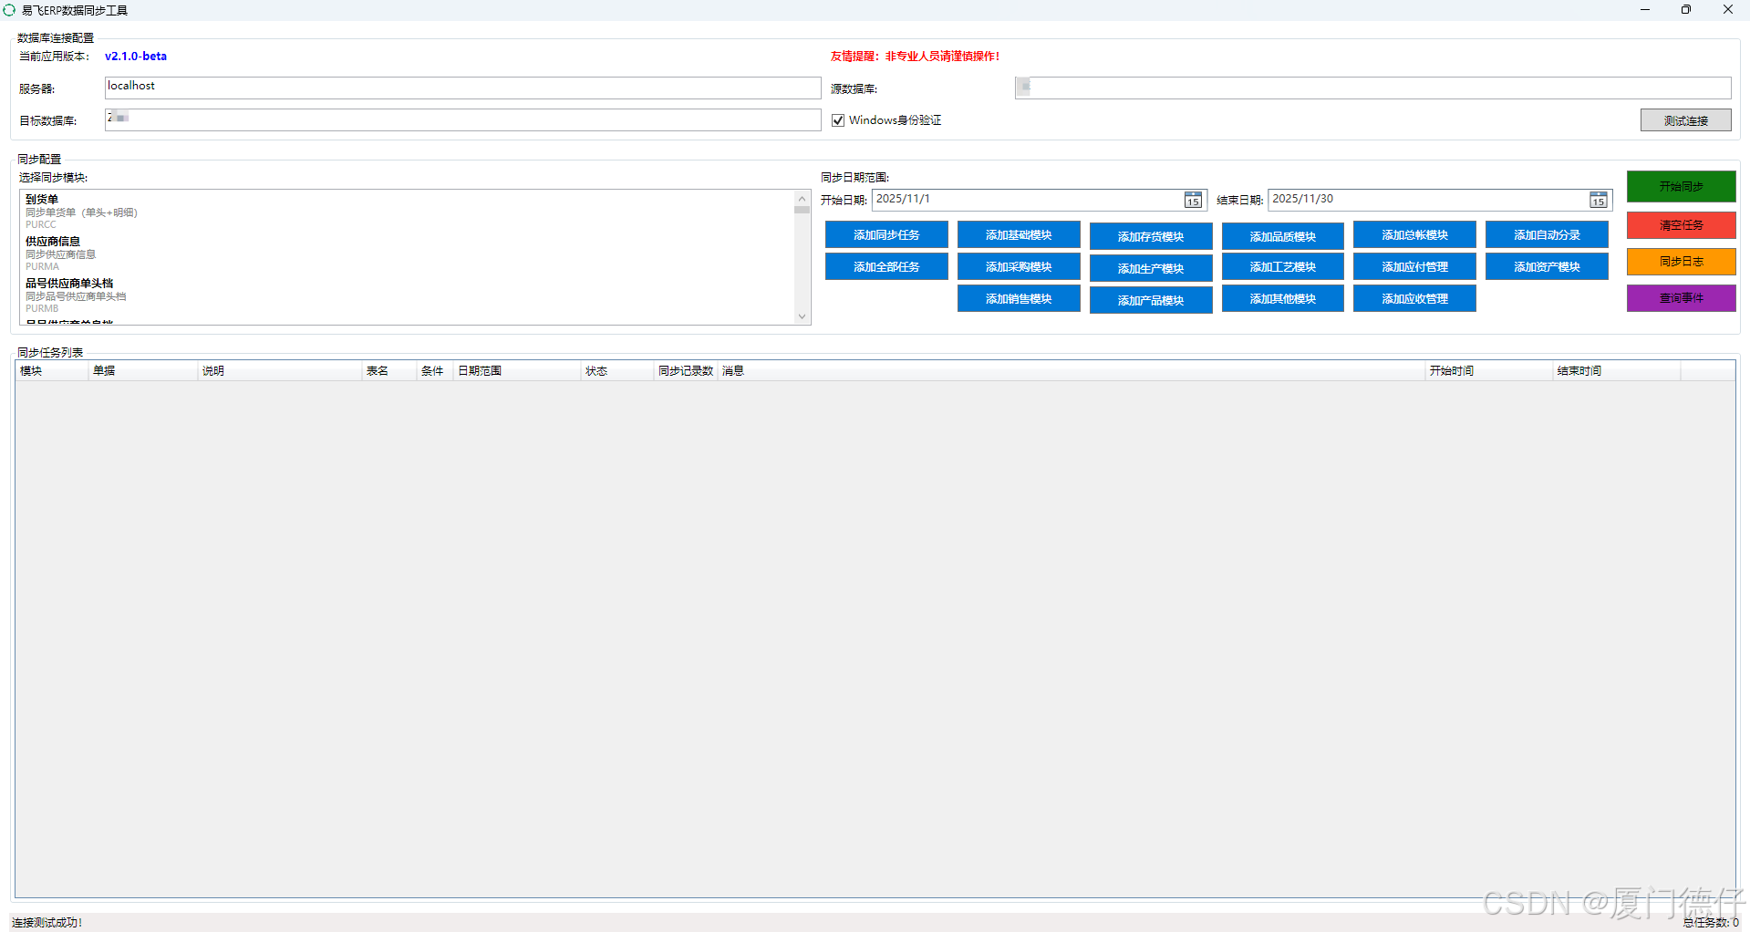Image resolution: width=1750 pixels, height=932 pixels.
Task: Click 添加其他模块 button
Action: (1282, 298)
